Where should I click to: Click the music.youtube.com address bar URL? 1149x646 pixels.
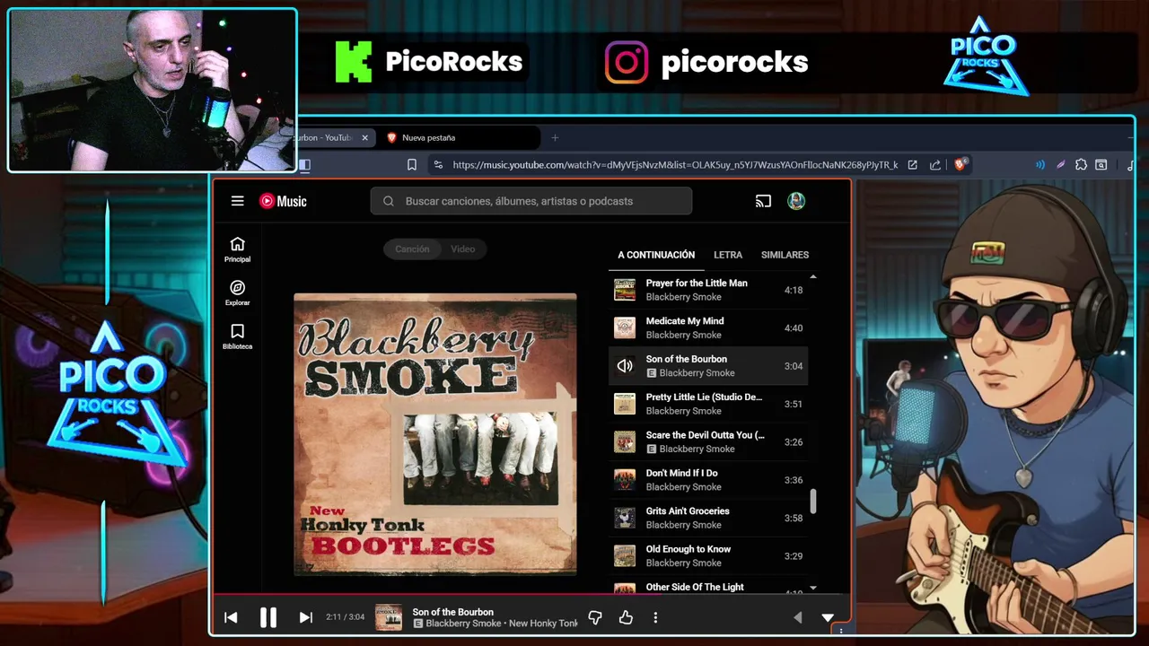[675, 165]
